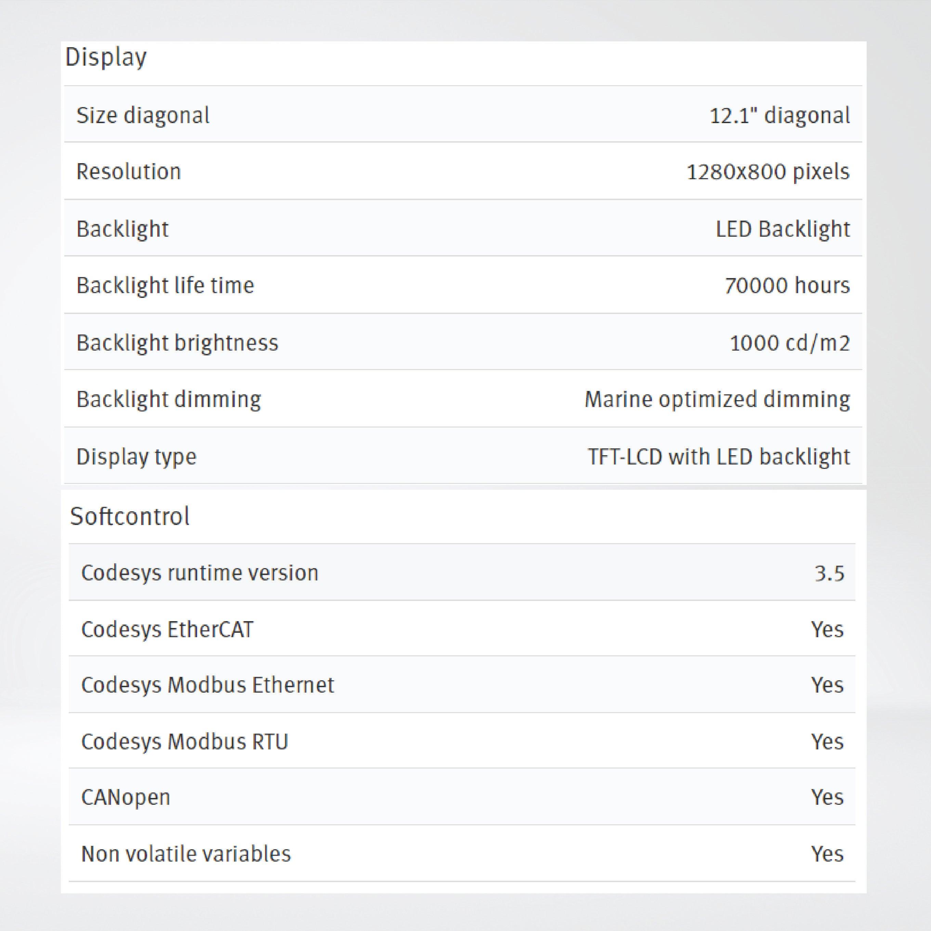Click the Marine optimized dimming value
The image size is (931, 931).
[x=717, y=399]
